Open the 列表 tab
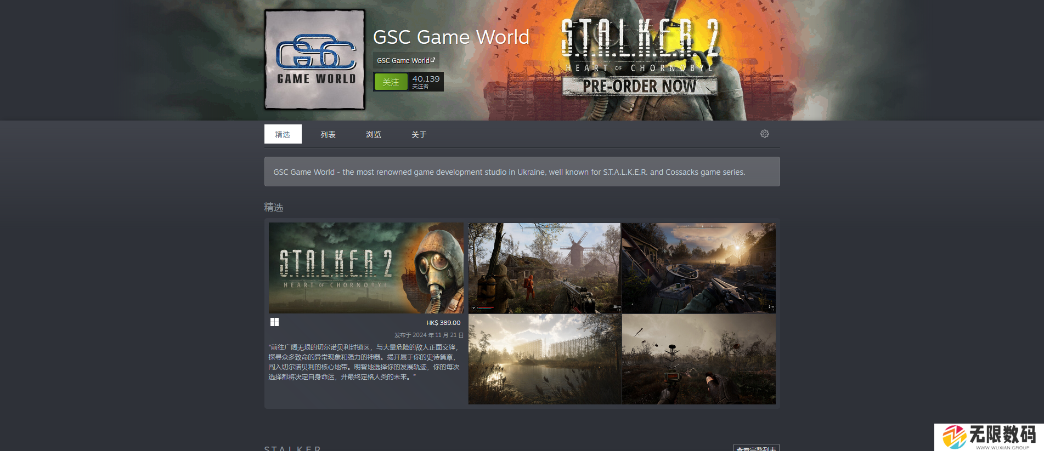This screenshot has width=1044, height=451. (x=328, y=134)
